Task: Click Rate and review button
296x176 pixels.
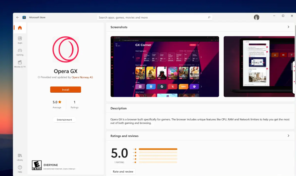Action: [123, 171]
